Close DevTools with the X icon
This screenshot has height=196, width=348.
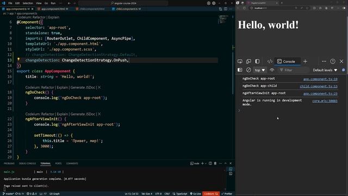(x=341, y=62)
